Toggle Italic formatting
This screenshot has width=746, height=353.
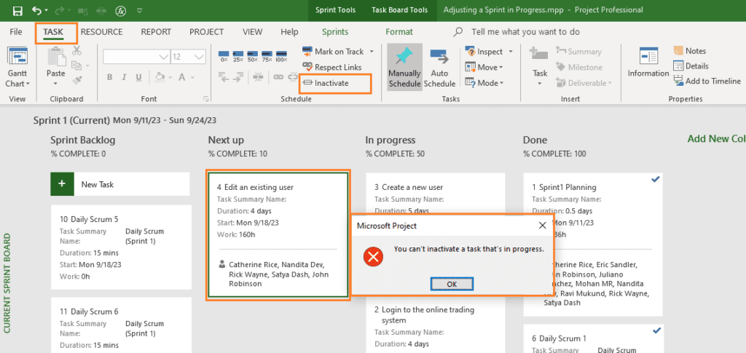(x=124, y=77)
